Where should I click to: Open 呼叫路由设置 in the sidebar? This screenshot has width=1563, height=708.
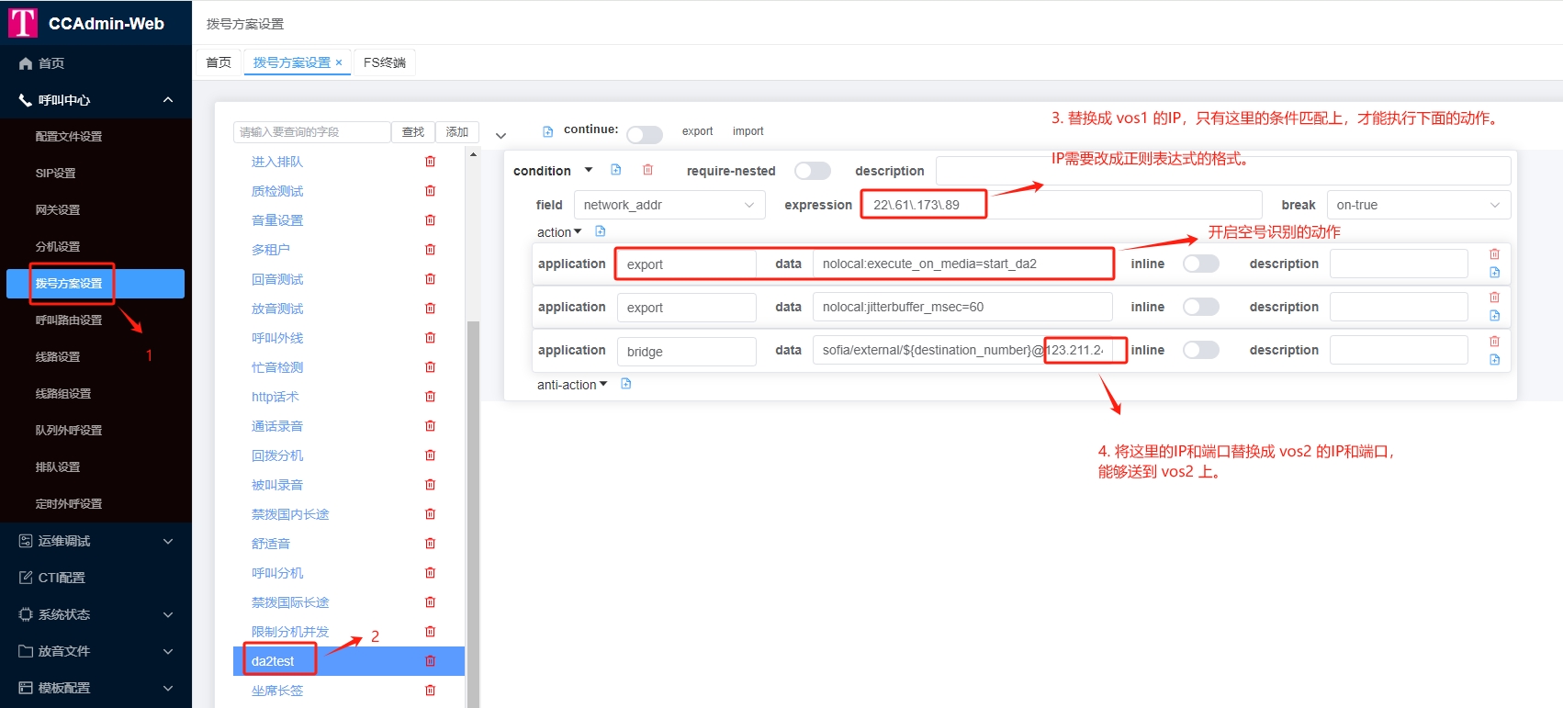point(69,320)
